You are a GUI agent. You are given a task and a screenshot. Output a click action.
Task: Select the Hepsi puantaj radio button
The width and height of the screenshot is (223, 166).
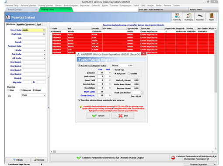point(34,90)
